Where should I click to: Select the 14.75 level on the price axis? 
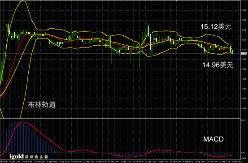243,108
